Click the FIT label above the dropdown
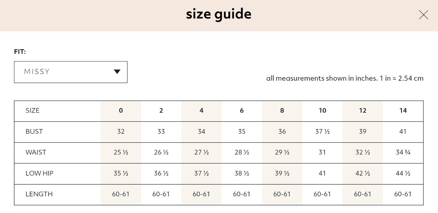438x213 pixels. click(x=20, y=52)
